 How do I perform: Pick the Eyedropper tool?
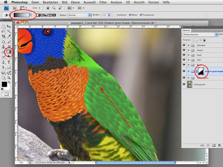(x=9, y=36)
